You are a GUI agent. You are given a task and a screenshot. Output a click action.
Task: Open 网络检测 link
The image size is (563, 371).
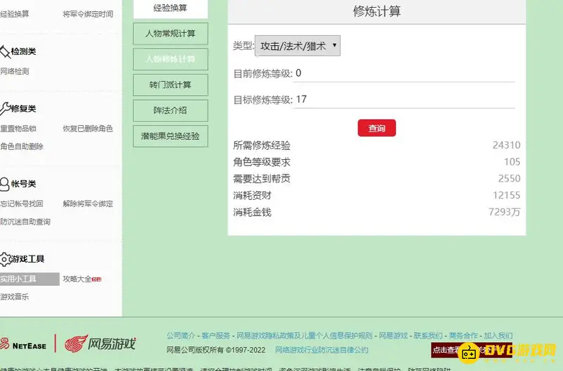click(14, 71)
